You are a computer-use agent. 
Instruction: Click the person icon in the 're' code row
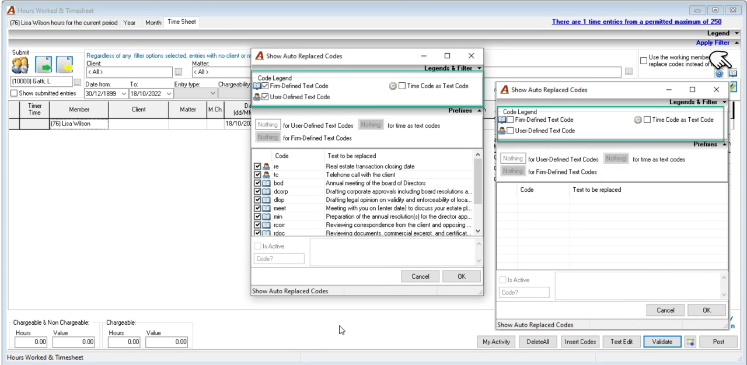266,167
